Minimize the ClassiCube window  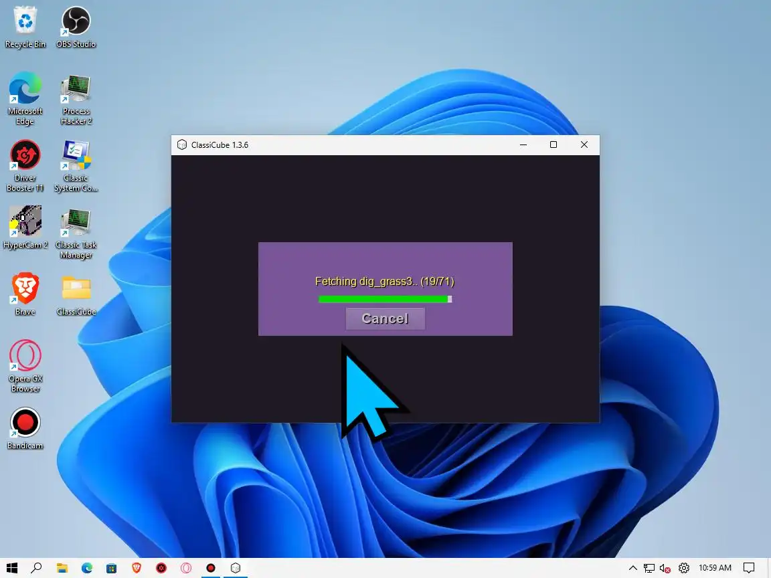click(523, 144)
